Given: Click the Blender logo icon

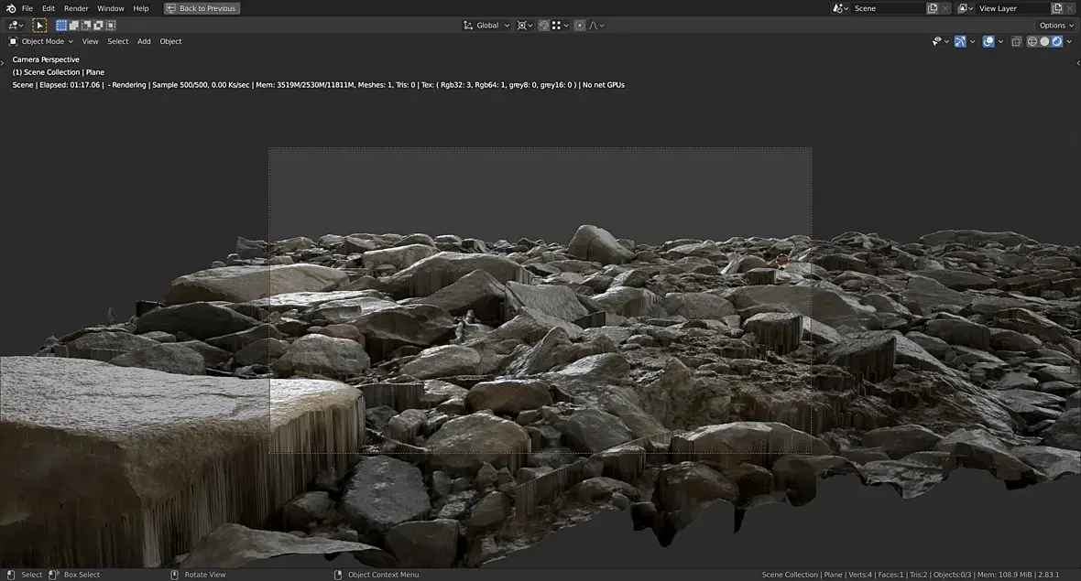Looking at the screenshot, I should click(10, 8).
